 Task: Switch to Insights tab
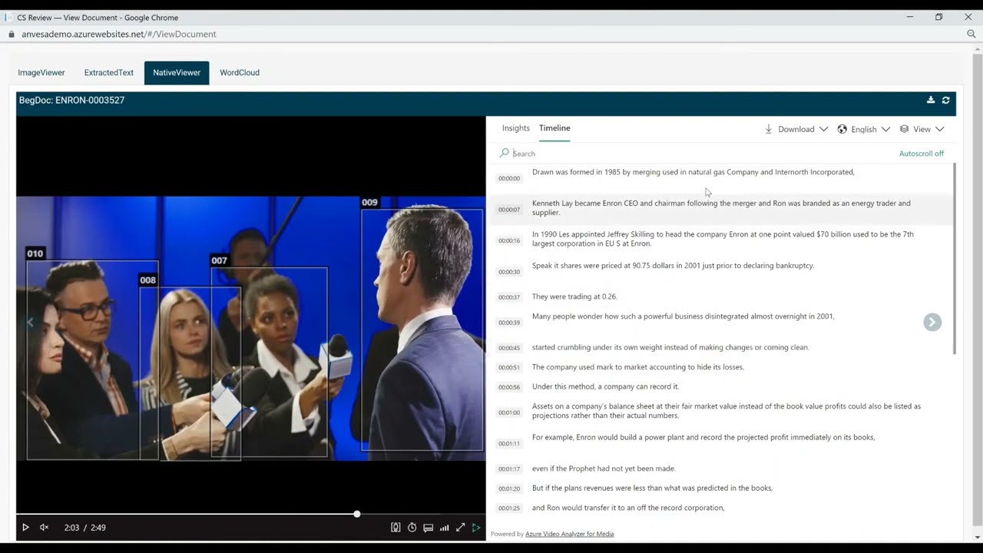(516, 128)
